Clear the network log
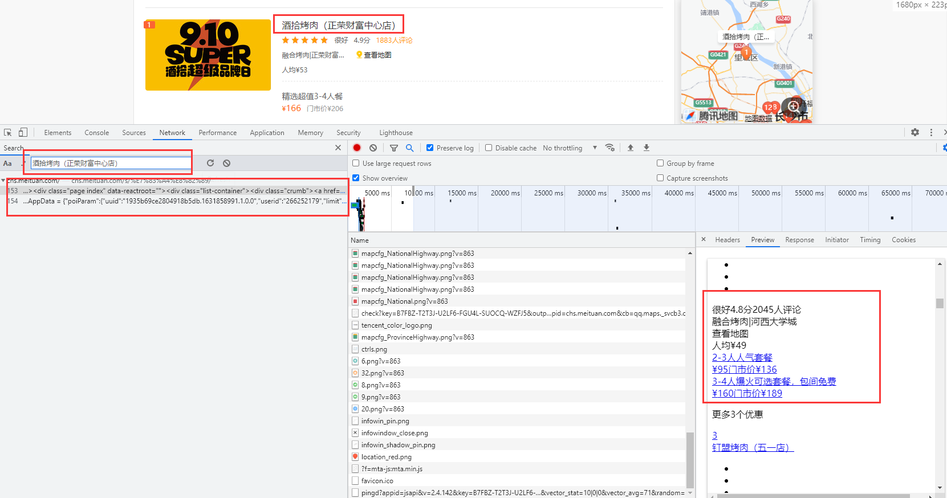Screen dimensions: 947x498 (x=373, y=148)
